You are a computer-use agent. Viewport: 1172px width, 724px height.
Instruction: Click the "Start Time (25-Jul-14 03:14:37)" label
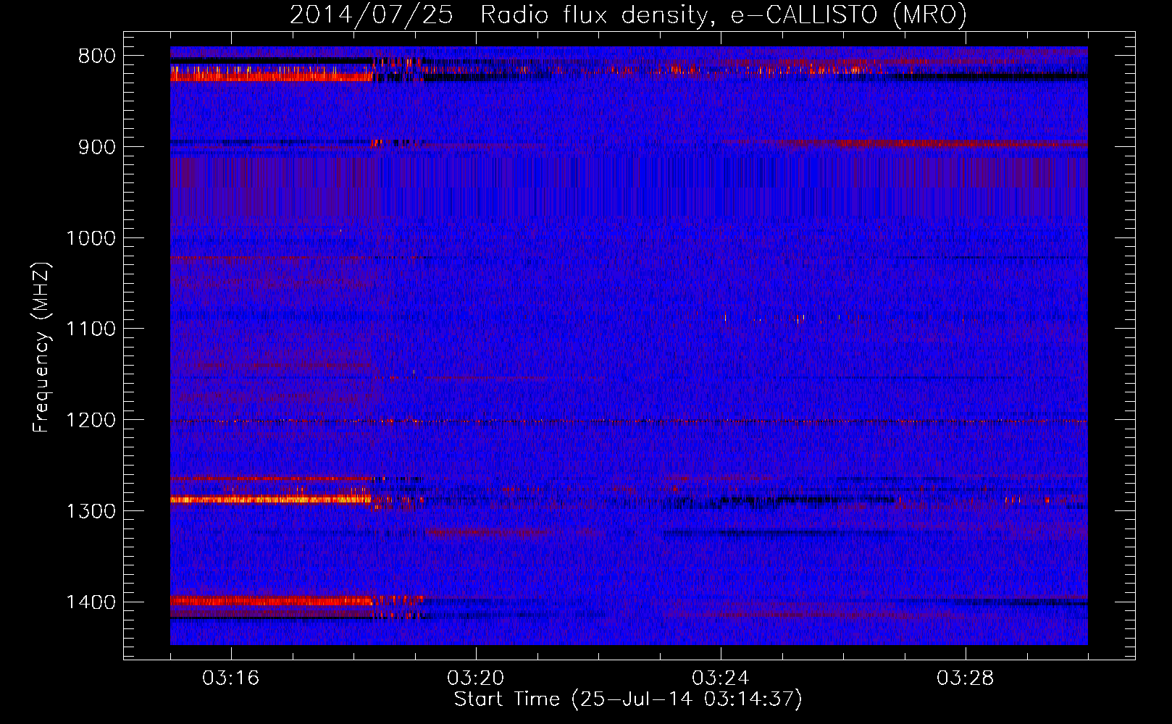628,699
